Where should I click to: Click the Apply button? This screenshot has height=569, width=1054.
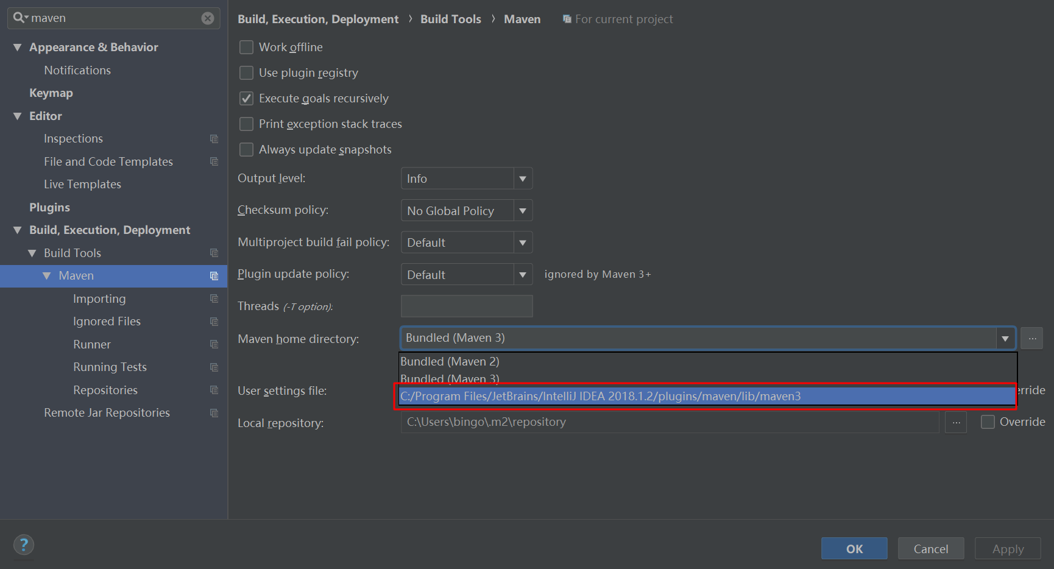coord(1008,548)
